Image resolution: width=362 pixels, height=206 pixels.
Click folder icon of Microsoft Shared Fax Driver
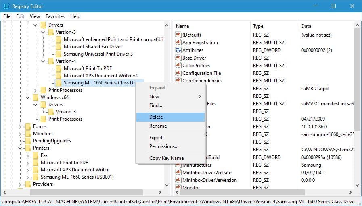click(x=59, y=47)
